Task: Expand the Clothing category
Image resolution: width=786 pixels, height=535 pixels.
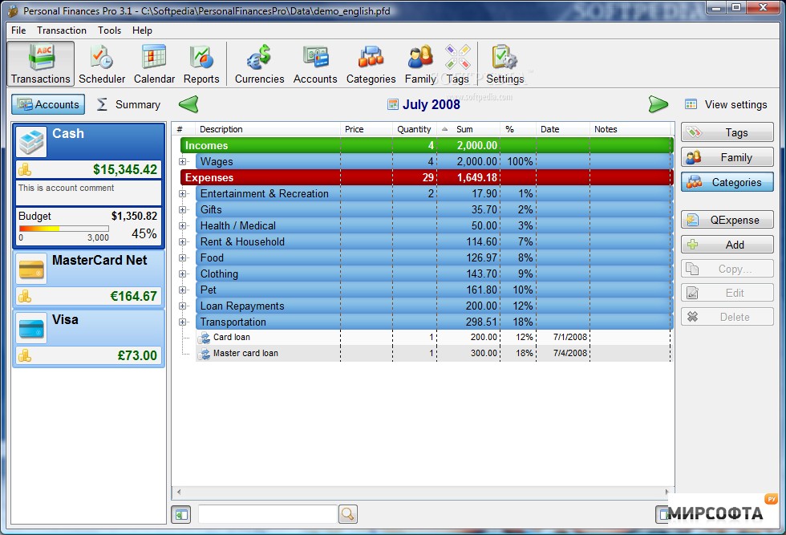Action: (x=183, y=274)
